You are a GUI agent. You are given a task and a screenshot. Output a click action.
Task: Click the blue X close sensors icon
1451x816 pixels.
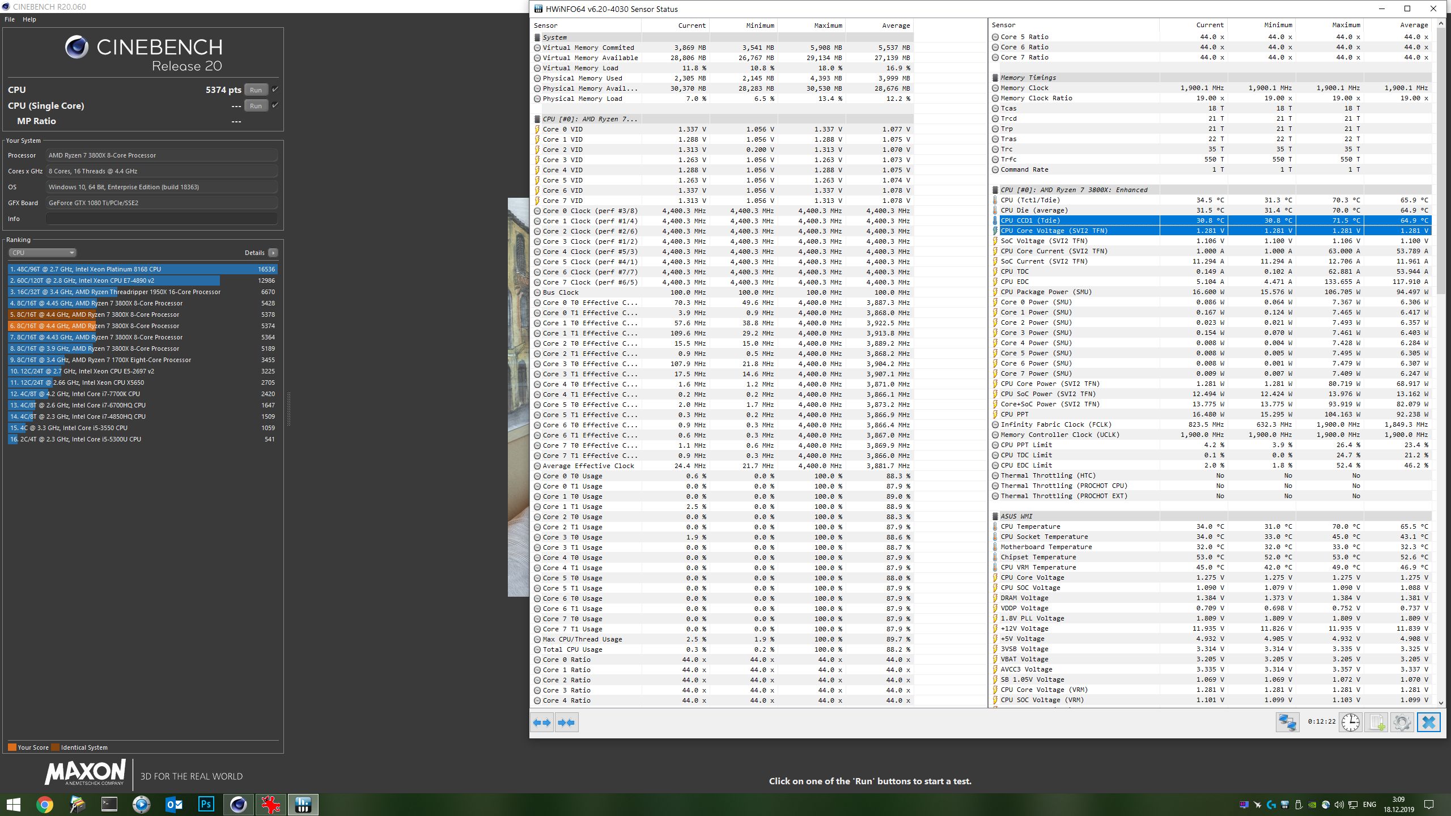(1428, 722)
